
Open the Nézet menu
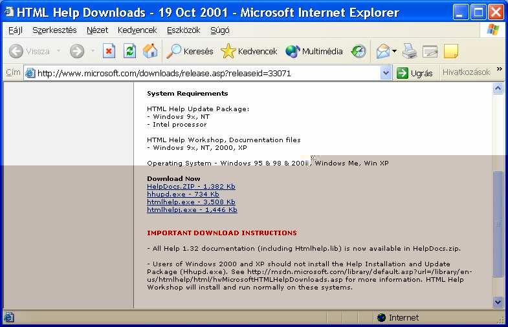[97, 30]
